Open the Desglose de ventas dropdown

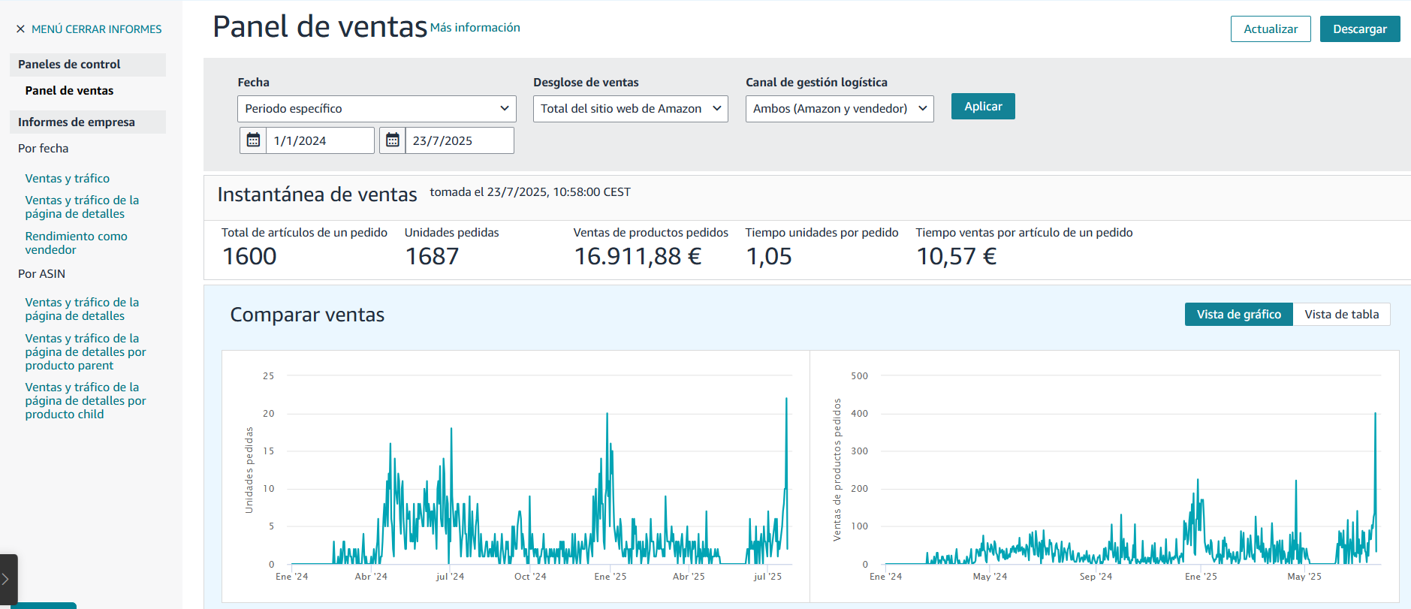click(630, 109)
